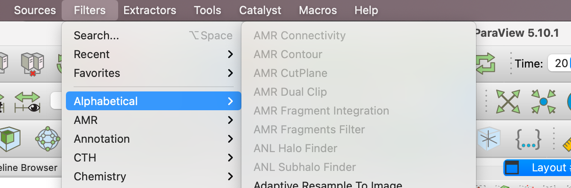The width and height of the screenshot is (571, 188).
Task: Expand the Favorites submenu
Action: (x=153, y=73)
